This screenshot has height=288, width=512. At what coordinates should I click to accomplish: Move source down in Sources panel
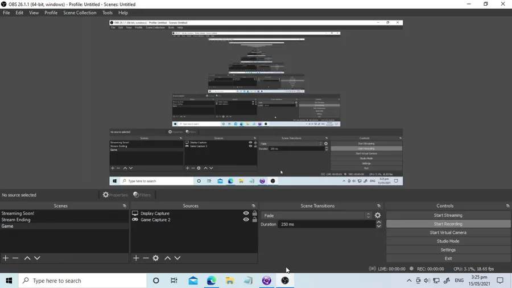tap(177, 258)
